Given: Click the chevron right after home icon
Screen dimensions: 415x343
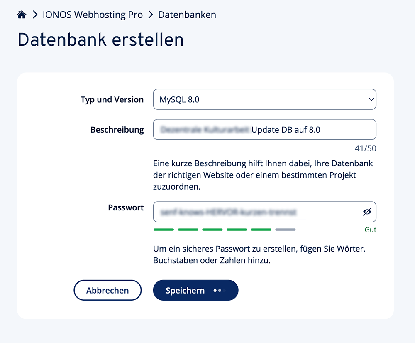Looking at the screenshot, I should [x=35, y=15].
